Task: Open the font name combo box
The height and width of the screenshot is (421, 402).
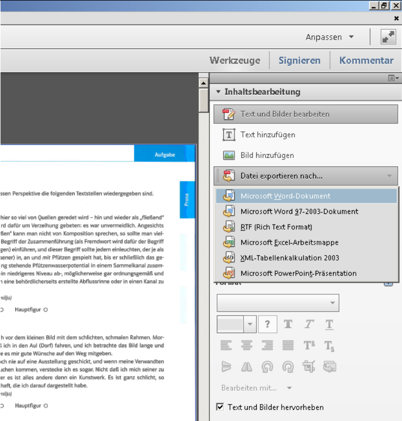Action: pos(277,303)
